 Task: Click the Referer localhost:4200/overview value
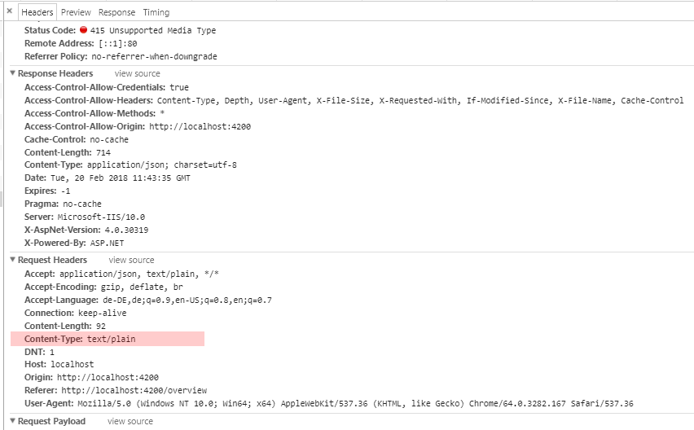point(134,391)
